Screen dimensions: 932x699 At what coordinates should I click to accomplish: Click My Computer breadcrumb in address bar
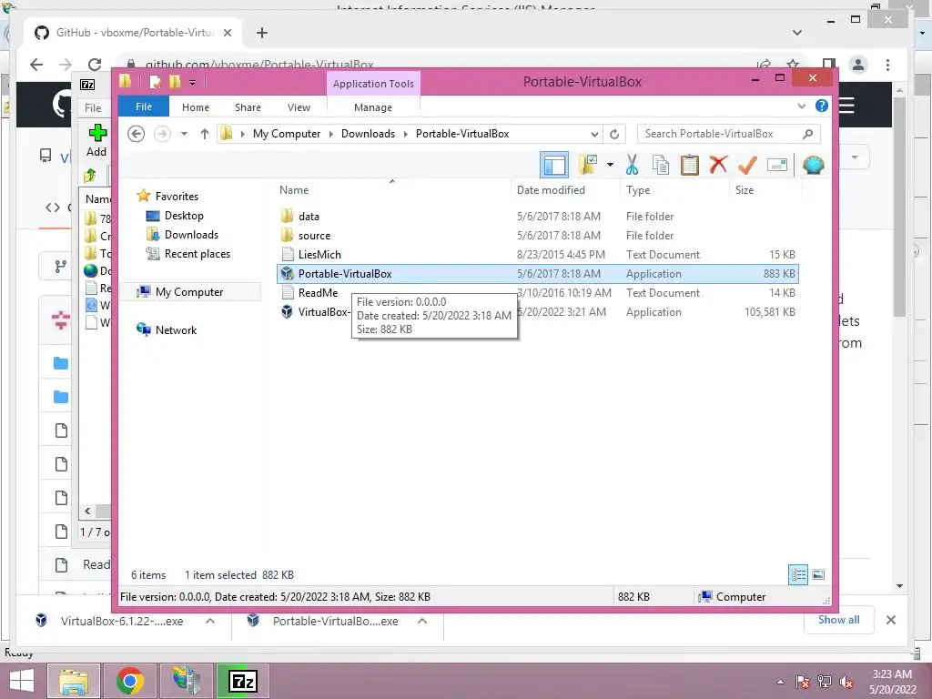tap(287, 134)
